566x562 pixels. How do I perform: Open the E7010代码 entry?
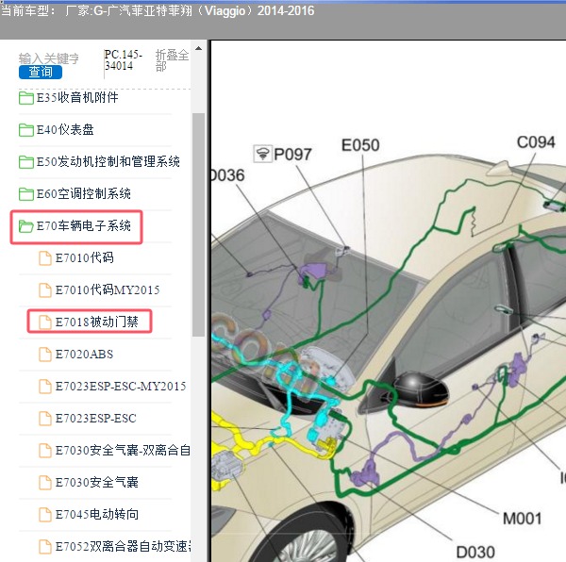tap(85, 258)
